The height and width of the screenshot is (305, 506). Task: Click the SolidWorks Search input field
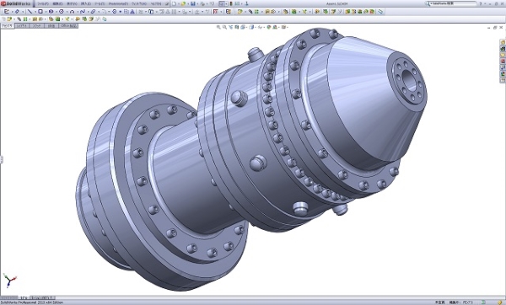pos(453,3)
